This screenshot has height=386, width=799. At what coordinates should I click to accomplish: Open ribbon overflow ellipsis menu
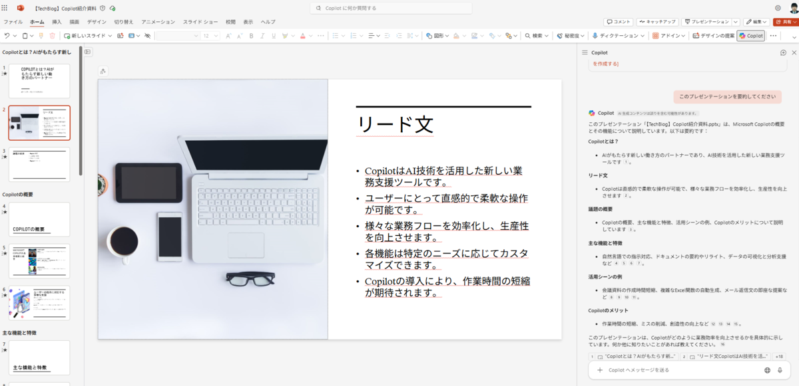(773, 36)
